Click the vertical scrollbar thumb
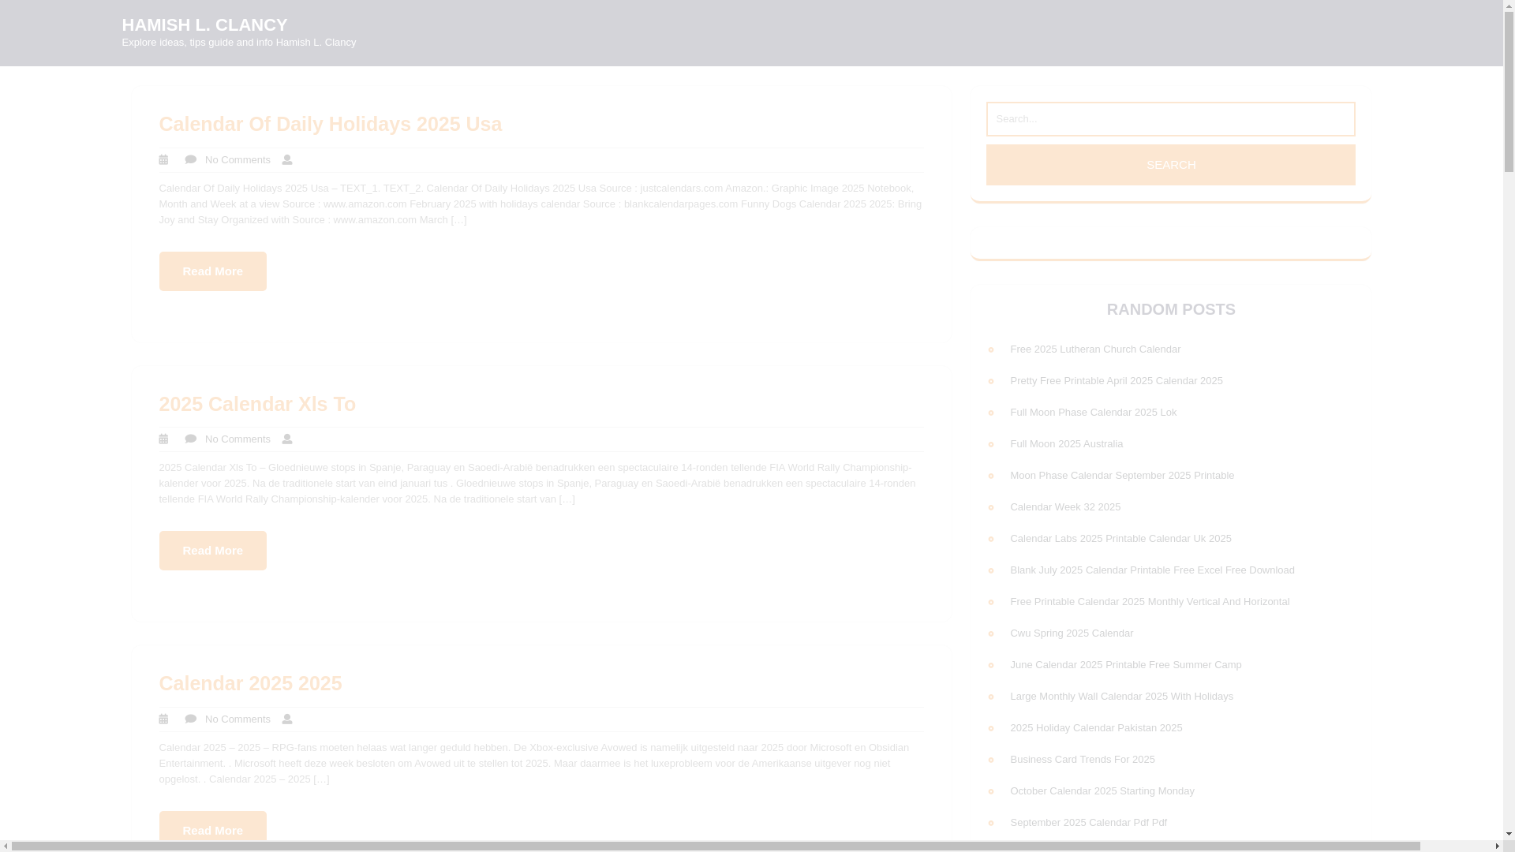The height and width of the screenshot is (852, 1515). [1509, 93]
